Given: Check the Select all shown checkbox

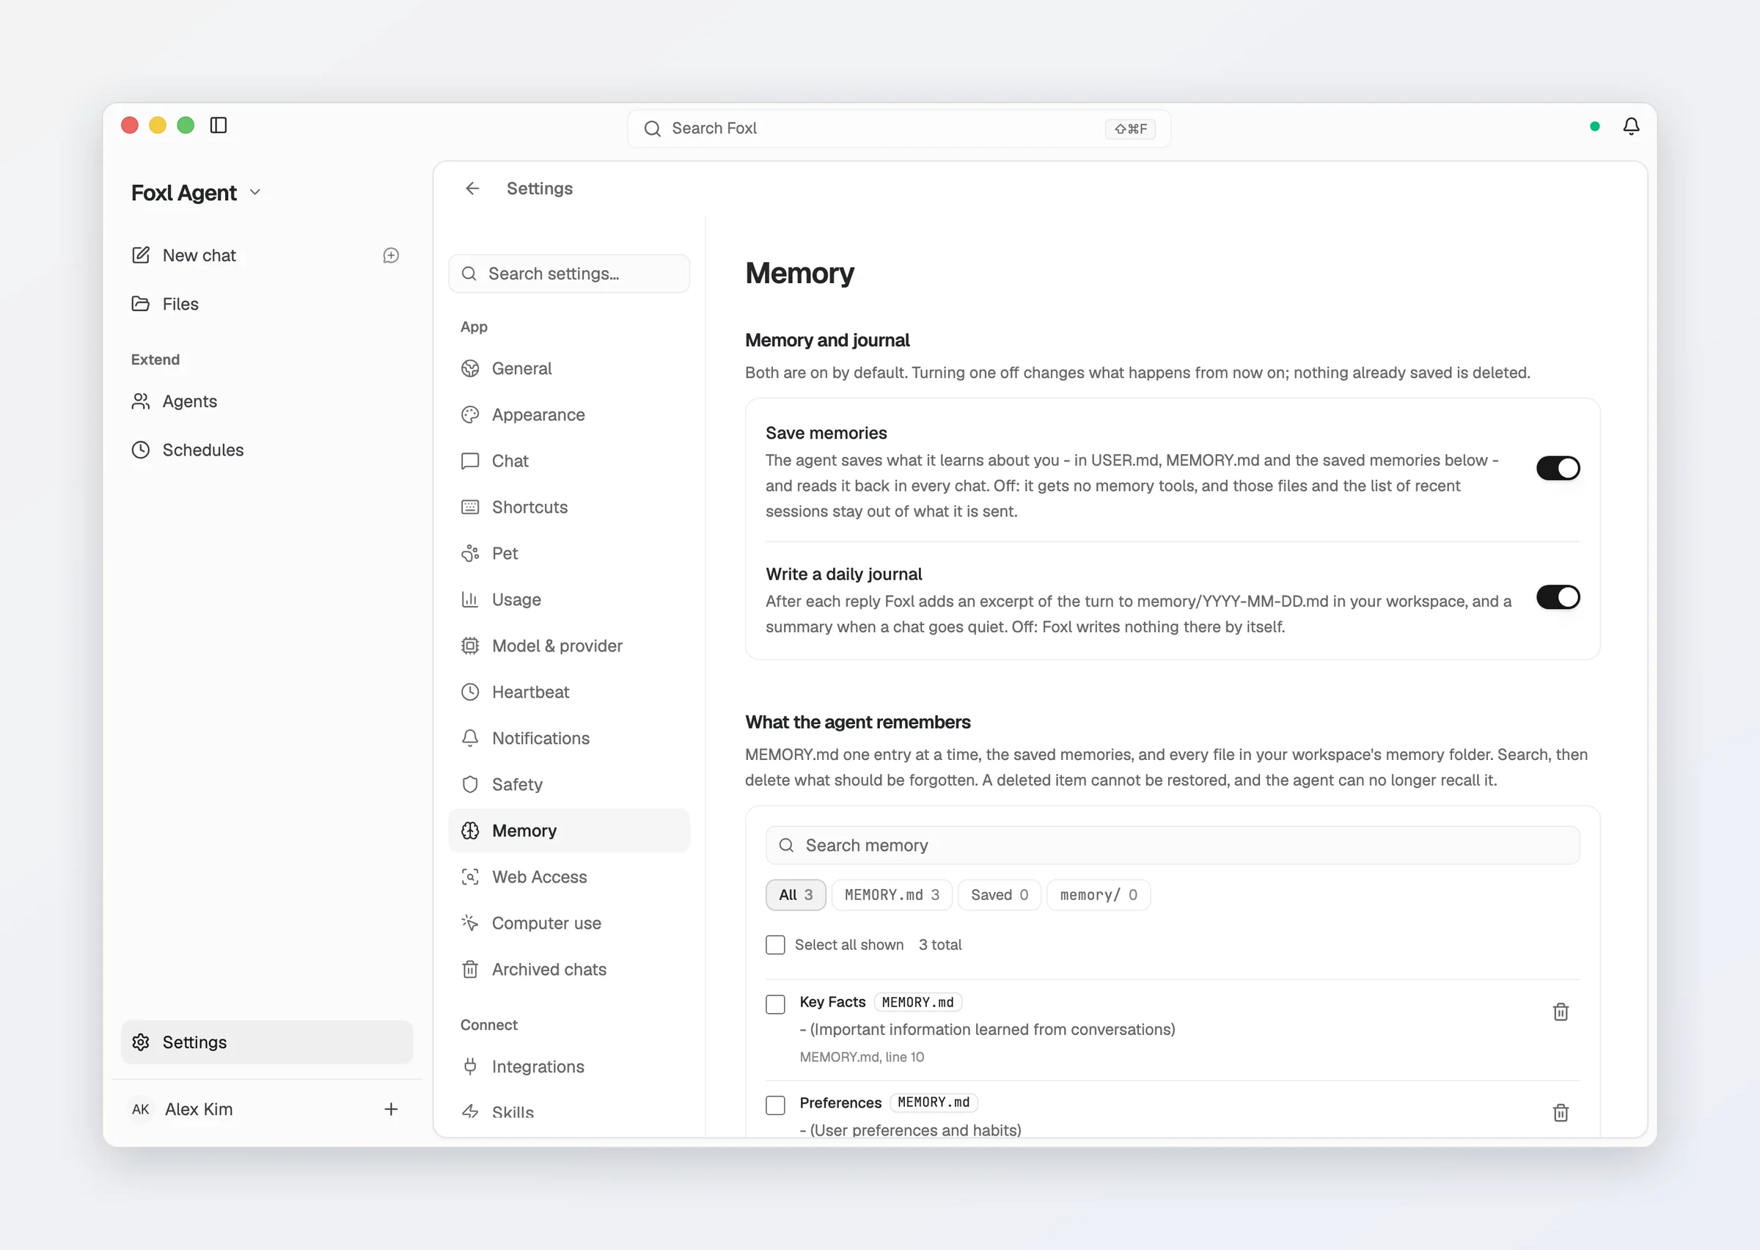Looking at the screenshot, I should pos(775,945).
